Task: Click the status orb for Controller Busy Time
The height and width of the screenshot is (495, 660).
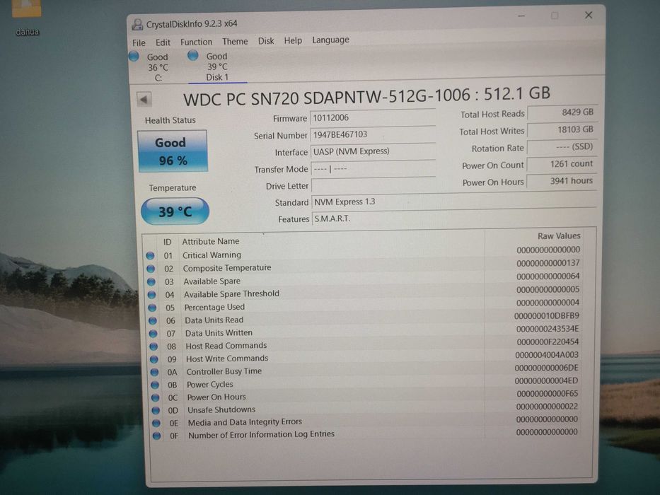Action: 154,372
